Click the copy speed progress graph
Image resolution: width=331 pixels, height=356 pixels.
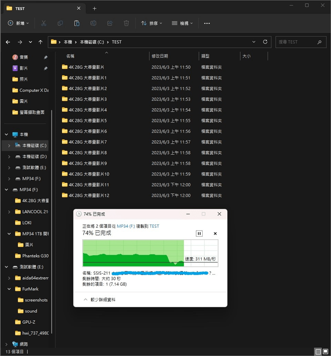point(150,253)
